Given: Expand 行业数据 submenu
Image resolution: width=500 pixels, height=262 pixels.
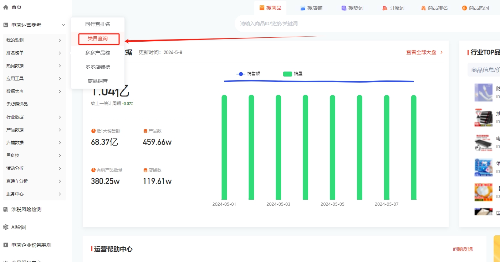Looking at the screenshot, I should pos(60,117).
